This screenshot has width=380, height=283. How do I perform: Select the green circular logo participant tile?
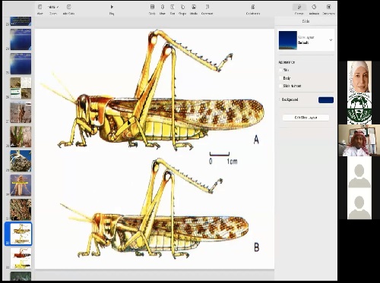tap(359, 108)
